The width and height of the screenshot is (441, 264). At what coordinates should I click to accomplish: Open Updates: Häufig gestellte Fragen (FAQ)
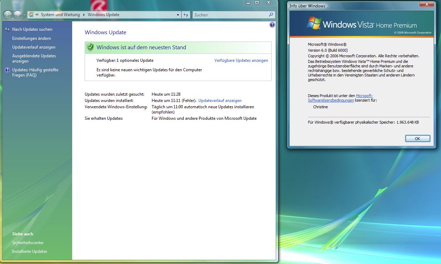pos(35,72)
